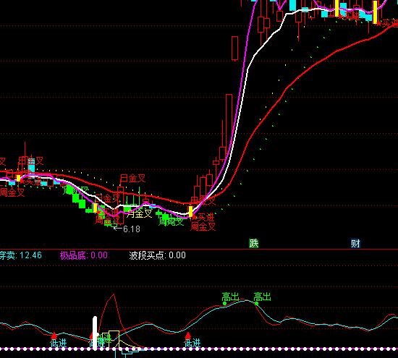Click the hollow yellow box in oscillator panel
The height and width of the screenshot is (358, 398).
pos(114,339)
